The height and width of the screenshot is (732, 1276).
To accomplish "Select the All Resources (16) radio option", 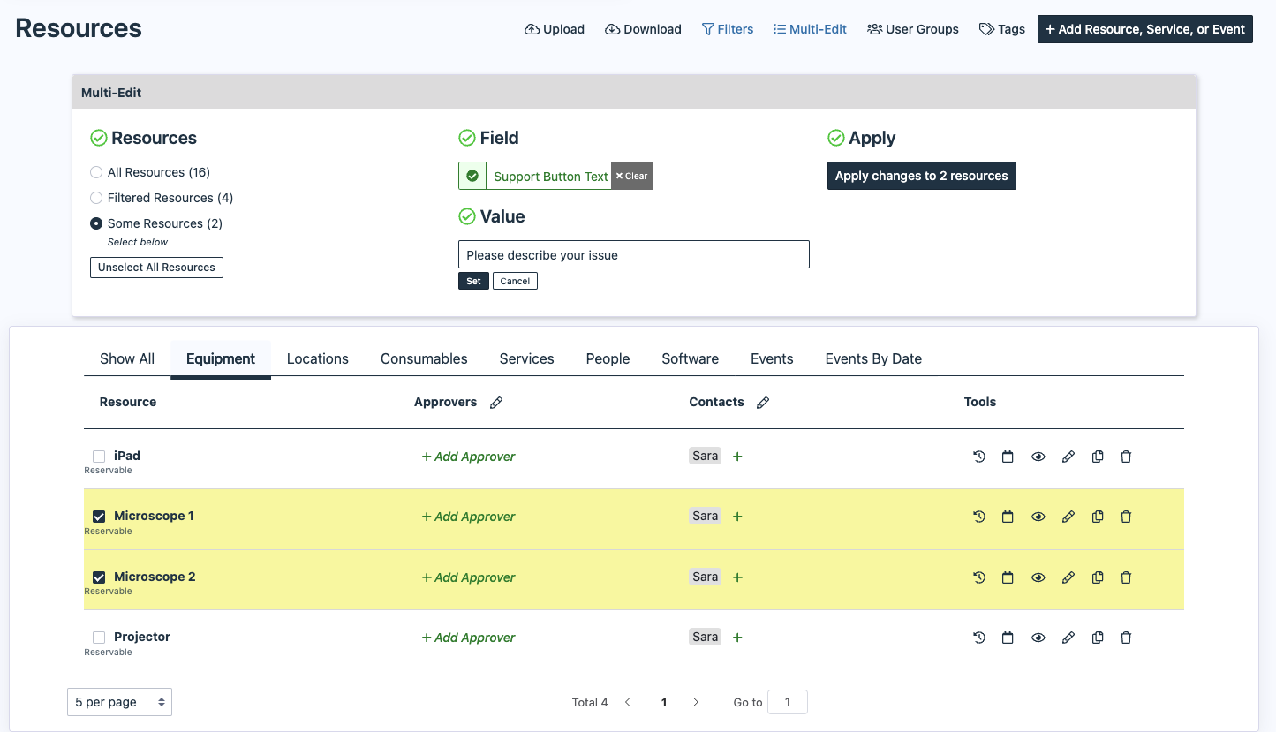I will [x=96, y=172].
